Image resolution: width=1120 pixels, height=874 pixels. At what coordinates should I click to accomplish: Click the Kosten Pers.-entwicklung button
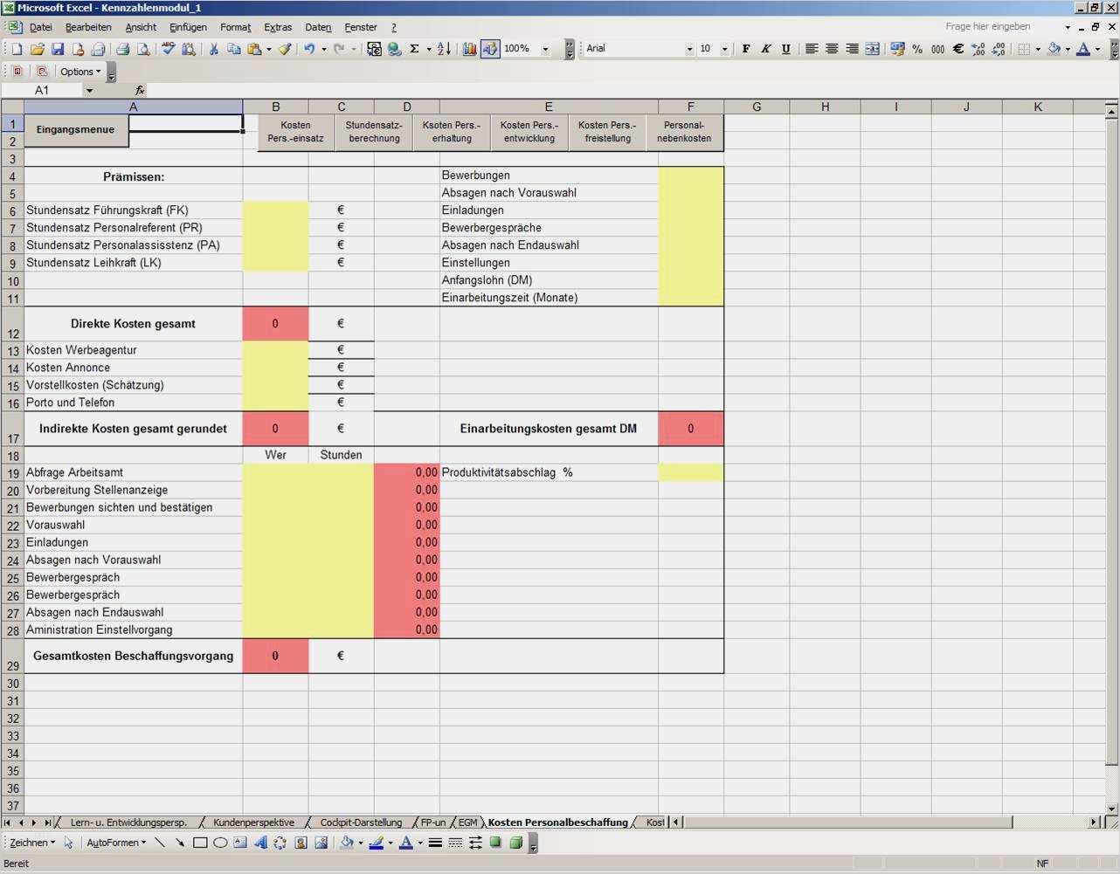pos(529,132)
